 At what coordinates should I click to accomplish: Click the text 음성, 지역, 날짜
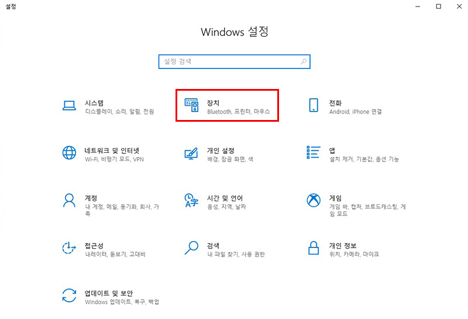pos(226,207)
